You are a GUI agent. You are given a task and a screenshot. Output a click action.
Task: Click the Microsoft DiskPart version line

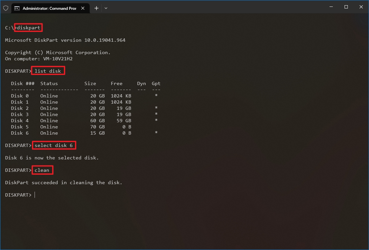[x=65, y=40]
